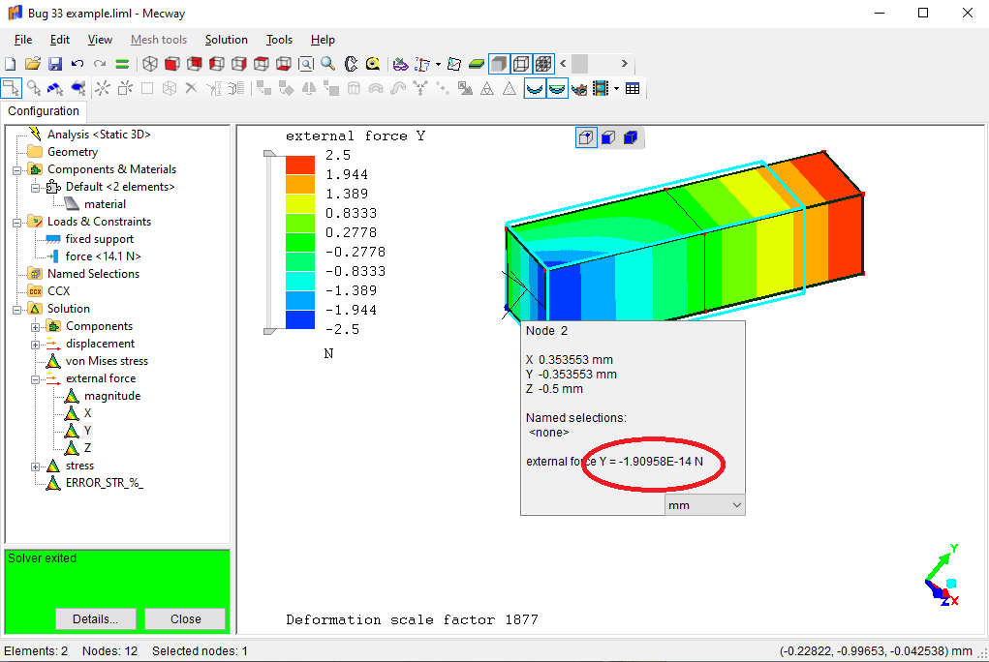This screenshot has width=989, height=662.
Task: Collapse the Components & Materials tree node
Action: click(17, 169)
